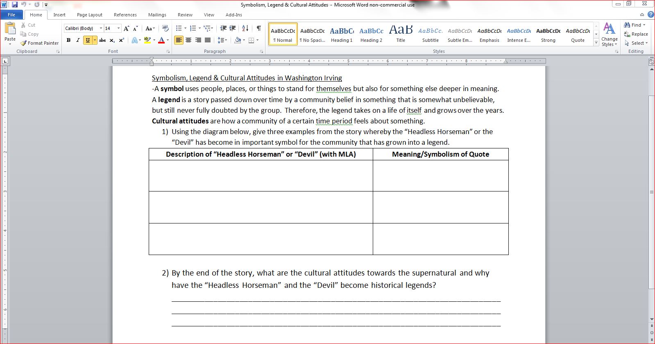
Task: Open the Select dropdown in Editing
Action: (x=636, y=43)
